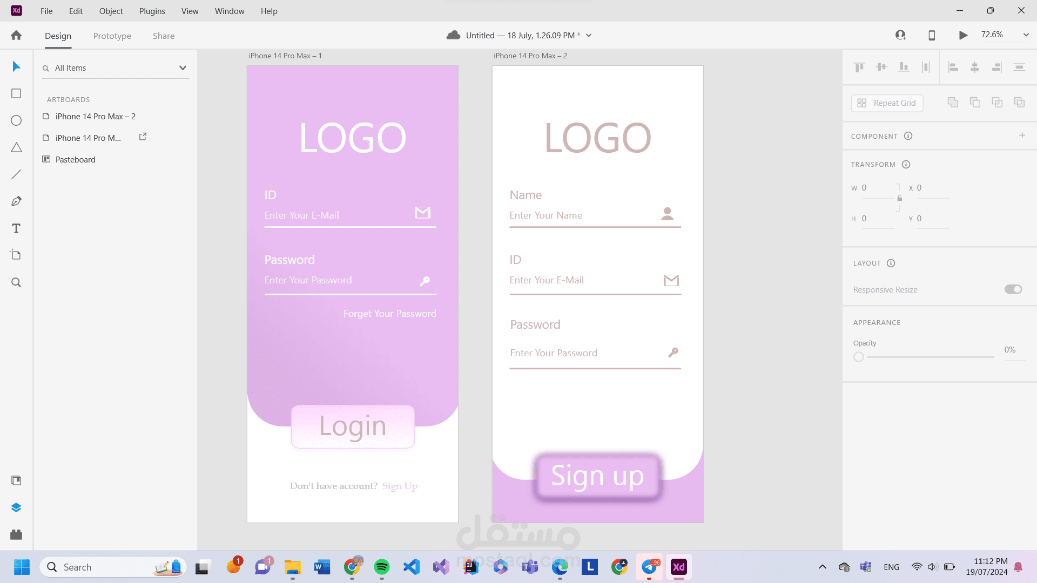1037x583 pixels.
Task: Open the Object menu
Action: pos(111,11)
